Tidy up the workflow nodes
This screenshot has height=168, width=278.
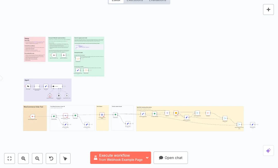(x=65, y=158)
